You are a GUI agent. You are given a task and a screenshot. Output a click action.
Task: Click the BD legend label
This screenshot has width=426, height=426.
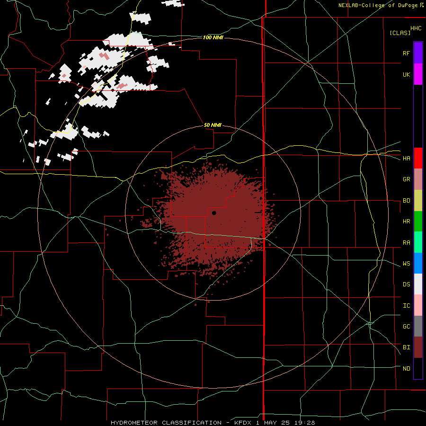point(406,201)
